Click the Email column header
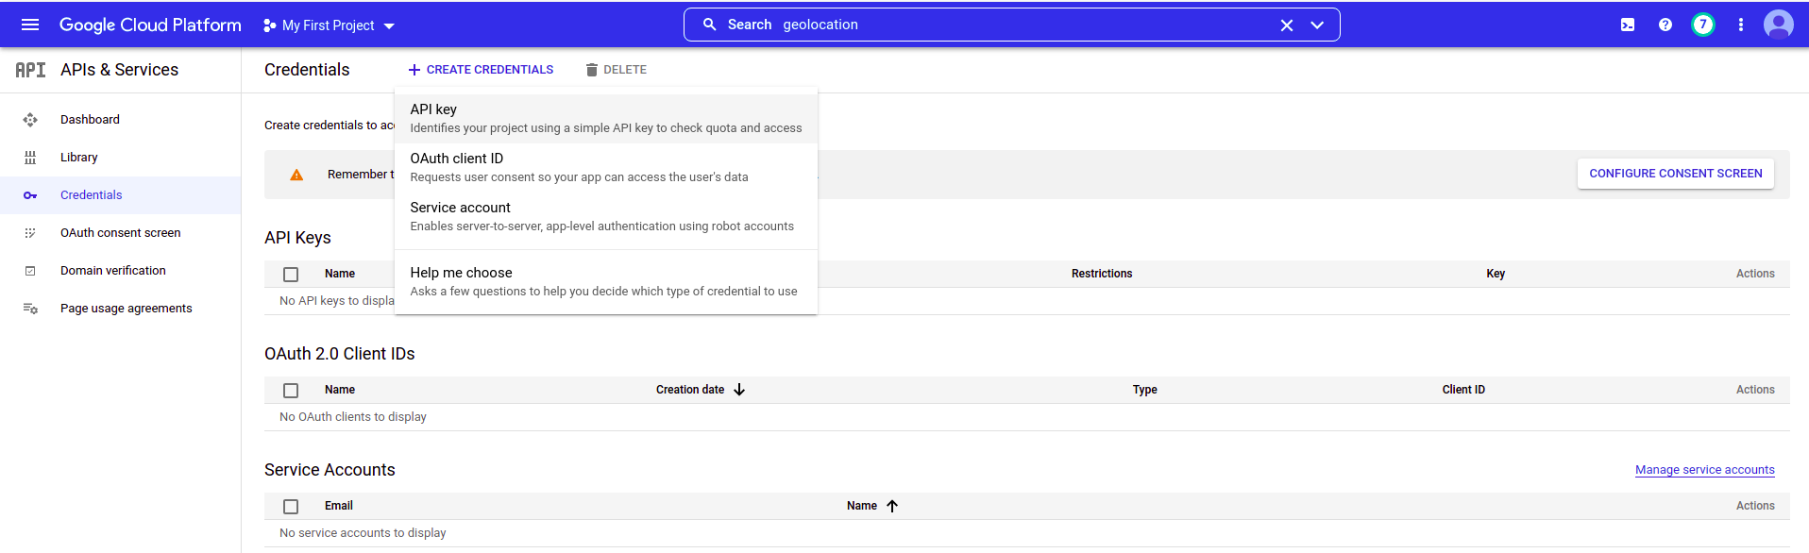Image resolution: width=1809 pixels, height=553 pixels. coord(339,506)
